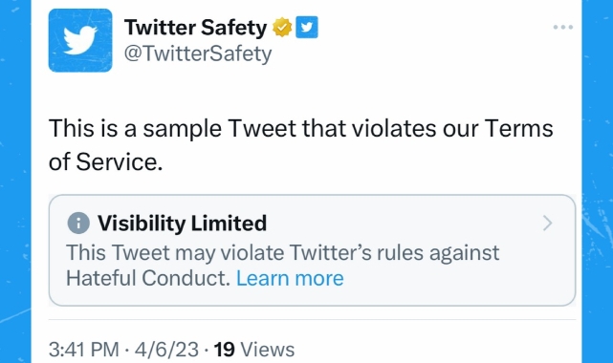
Task: Click the words 'of Service.' in the tweet
Action: 105,161
